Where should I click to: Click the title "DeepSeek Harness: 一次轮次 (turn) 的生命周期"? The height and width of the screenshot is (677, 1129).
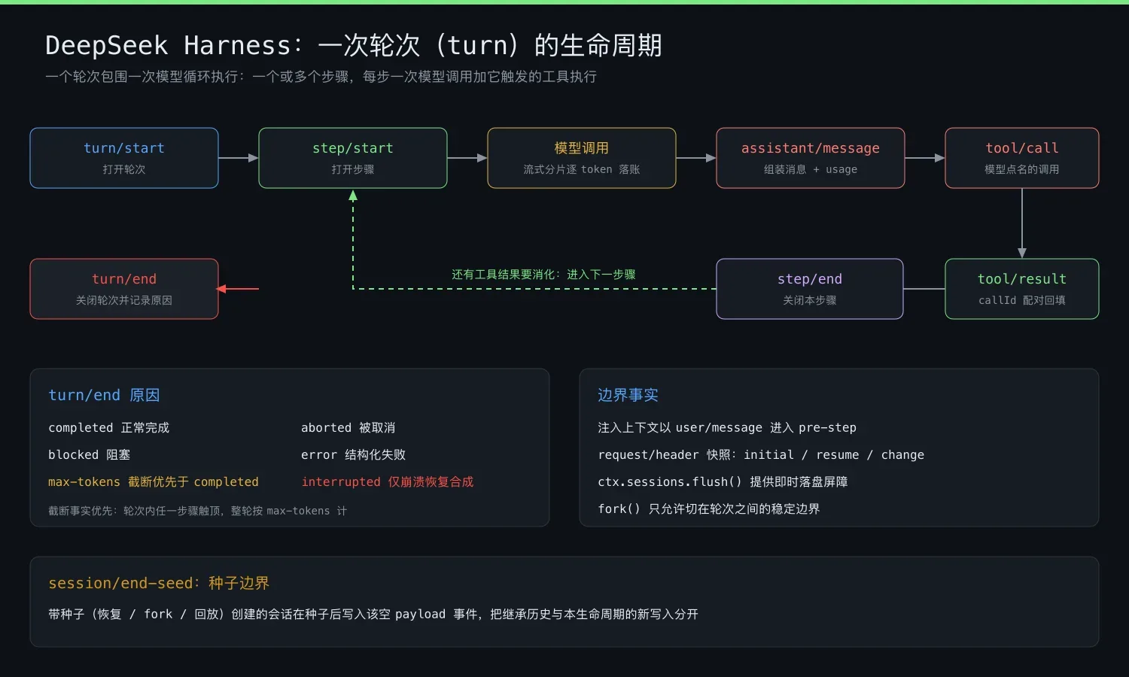[x=354, y=45]
